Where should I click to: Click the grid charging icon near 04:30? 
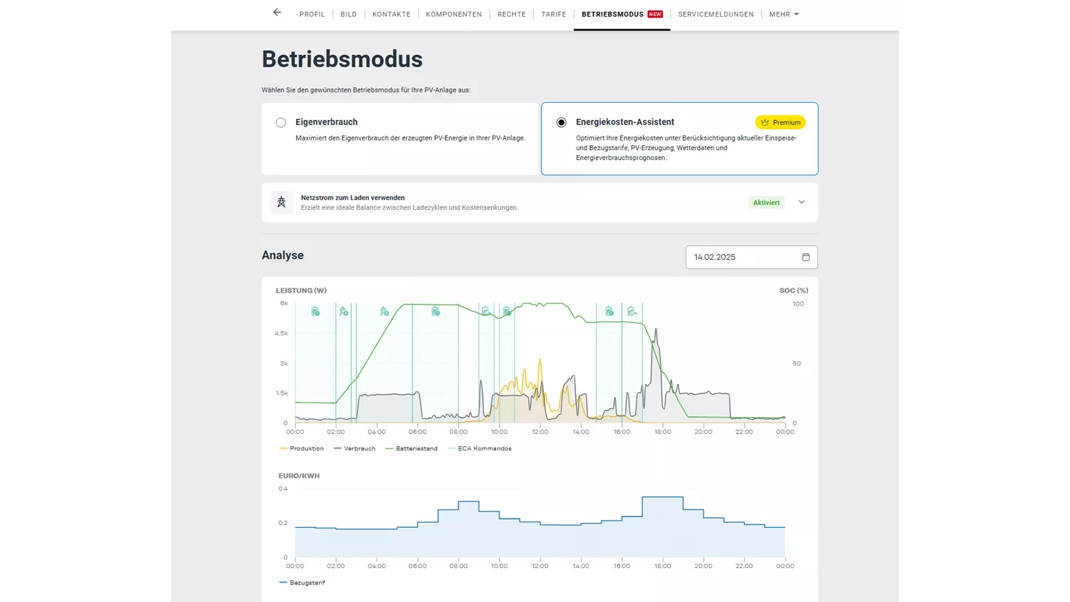[x=384, y=311]
